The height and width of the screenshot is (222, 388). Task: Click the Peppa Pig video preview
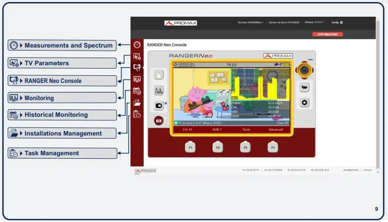[202, 95]
